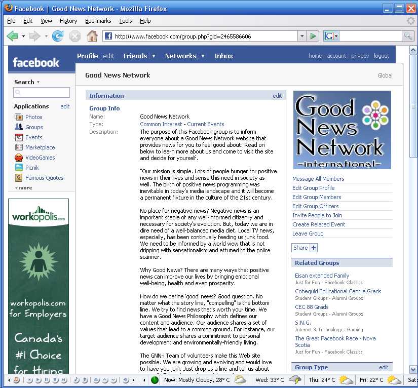This screenshot has width=418, height=388.
Task: Click Edit Group Profile link
Action: (313, 188)
